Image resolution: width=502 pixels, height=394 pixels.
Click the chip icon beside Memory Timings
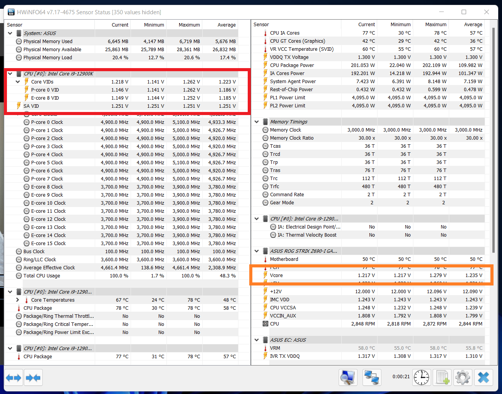(x=265, y=122)
